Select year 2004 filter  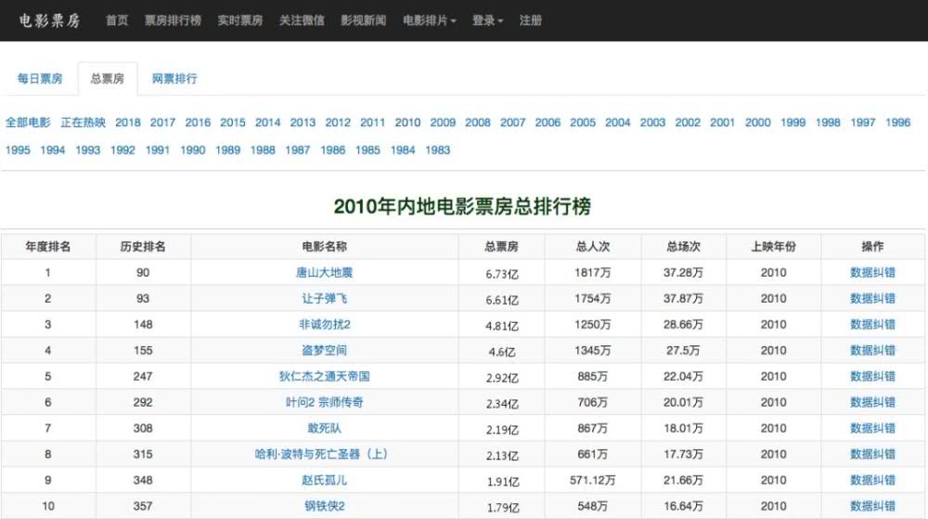[617, 122]
